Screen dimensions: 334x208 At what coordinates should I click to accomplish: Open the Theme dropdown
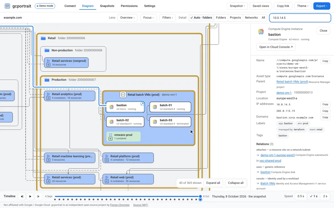[303, 6]
